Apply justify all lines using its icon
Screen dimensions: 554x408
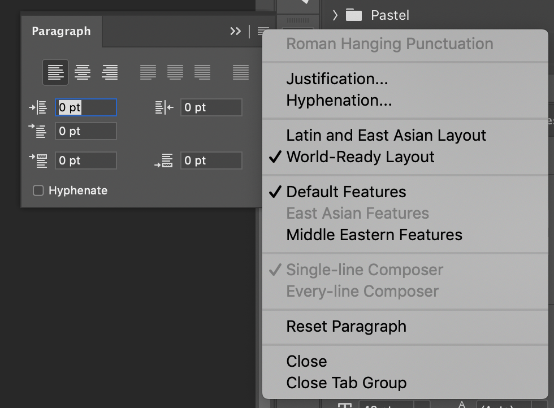[240, 72]
